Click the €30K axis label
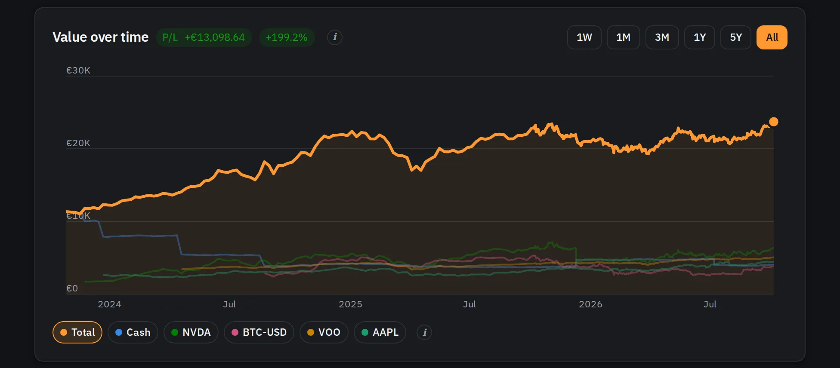840x368 pixels. (x=78, y=71)
